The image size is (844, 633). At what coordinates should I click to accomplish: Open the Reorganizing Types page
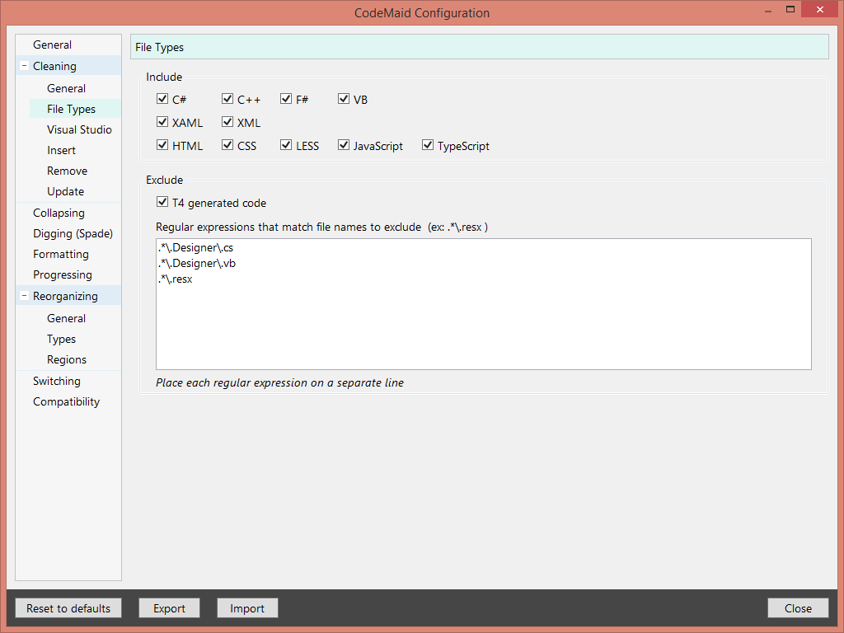(61, 339)
